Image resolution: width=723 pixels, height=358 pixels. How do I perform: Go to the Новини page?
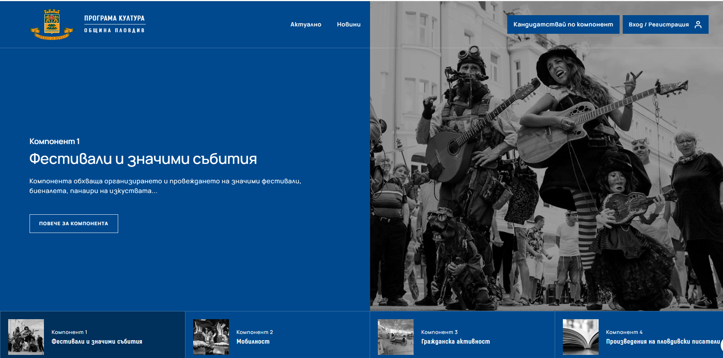(x=349, y=24)
